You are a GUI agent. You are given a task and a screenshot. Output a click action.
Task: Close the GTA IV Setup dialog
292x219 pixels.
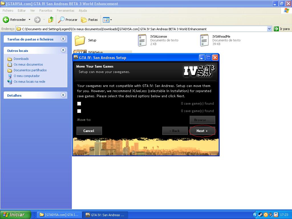(215, 58)
